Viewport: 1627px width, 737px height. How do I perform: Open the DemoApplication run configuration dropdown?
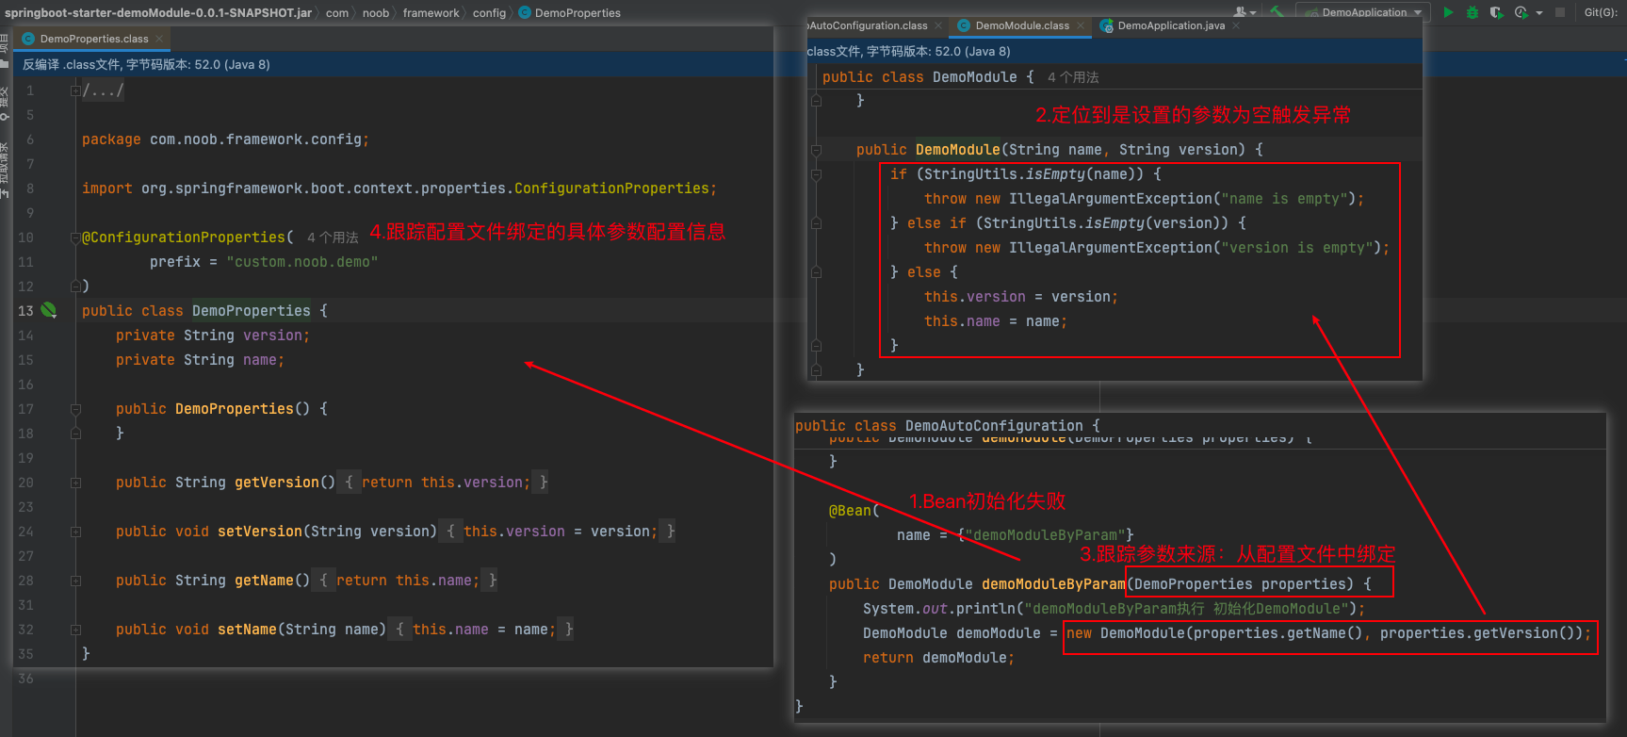[1362, 12]
